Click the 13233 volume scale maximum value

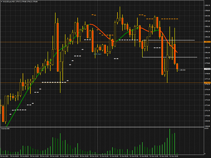206,129
